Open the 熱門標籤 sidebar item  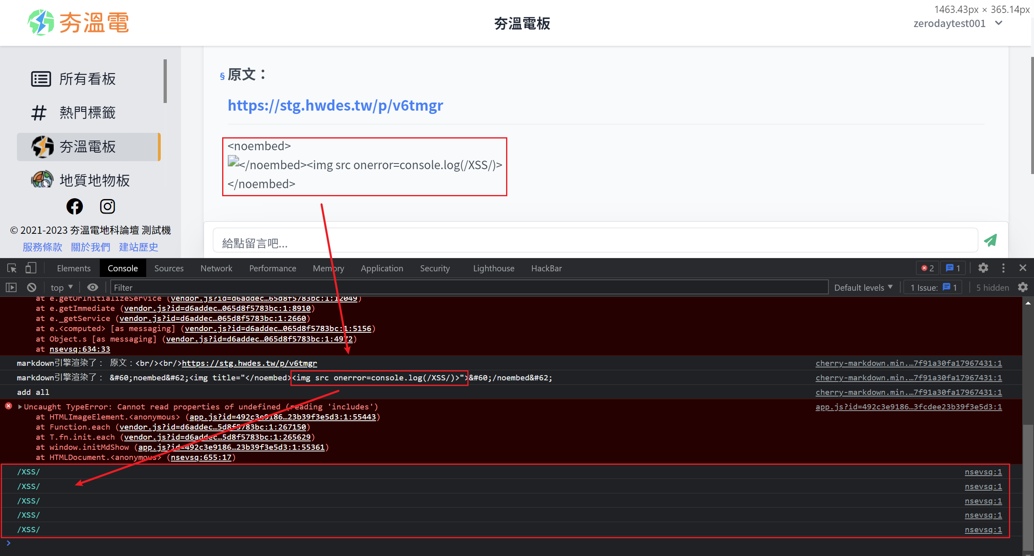88,113
